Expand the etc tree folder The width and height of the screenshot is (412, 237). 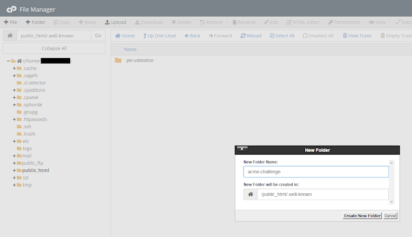[x=14, y=141]
